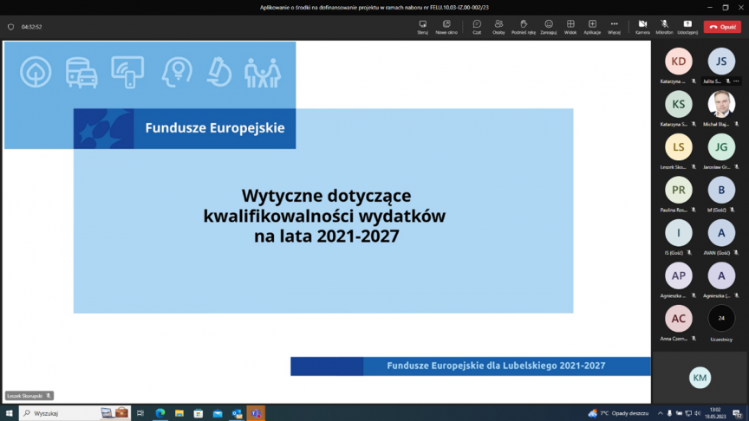Change layout via Widok
The height and width of the screenshot is (421, 749).
[x=570, y=27]
